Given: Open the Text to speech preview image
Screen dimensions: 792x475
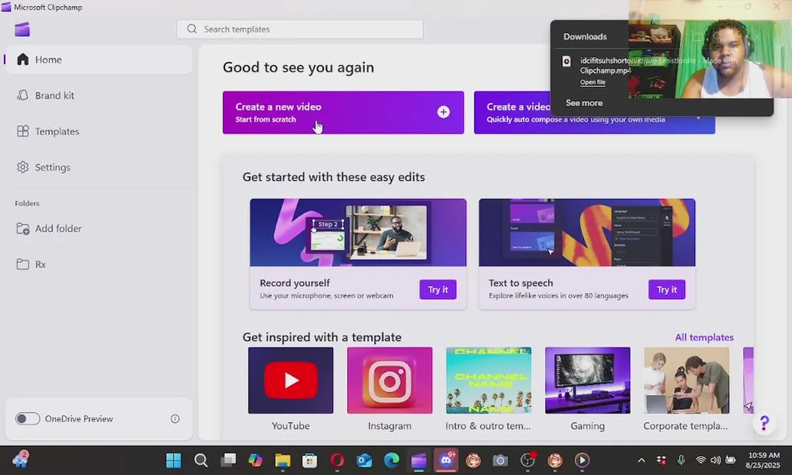Looking at the screenshot, I should click(x=587, y=232).
